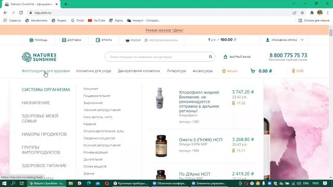Viewport: 333px width, 187px height.
Task: Click Омега-3 bottle thumbnail
Action: click(x=161, y=146)
